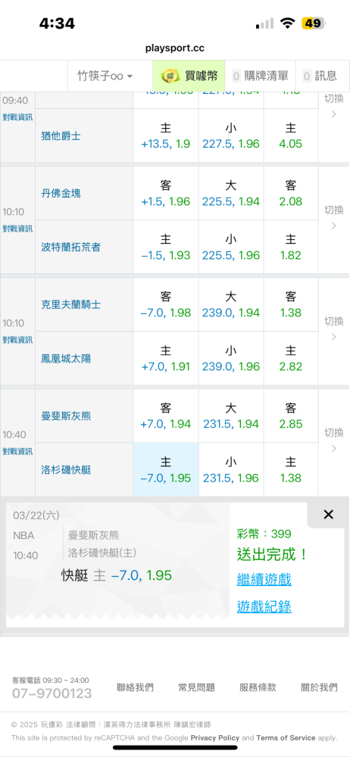Open 遊戲紀錄 link
Screen dimensions: 350x757
[x=264, y=606]
